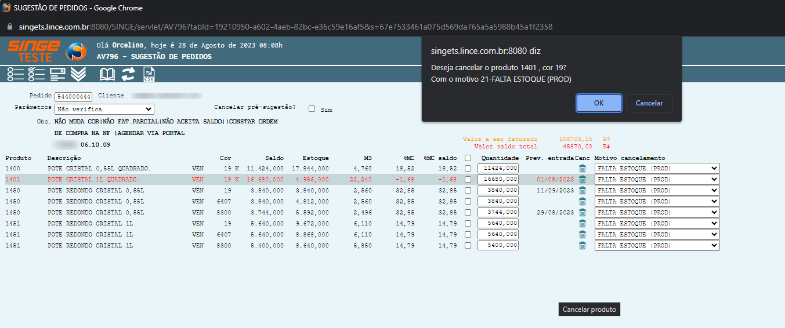Export data with the CSV icon

[x=149, y=74]
